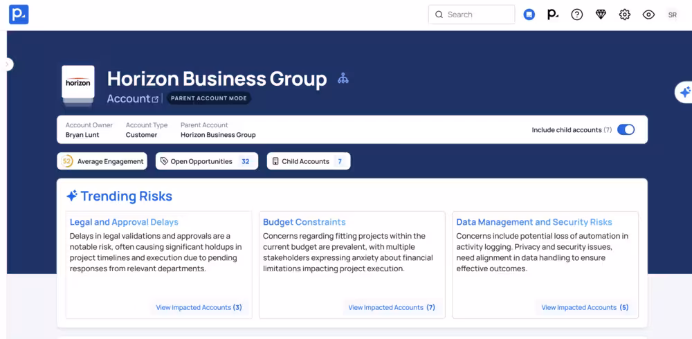The height and width of the screenshot is (339, 692).
Task: Click the Parent Account Mode badge
Action: coord(209,98)
